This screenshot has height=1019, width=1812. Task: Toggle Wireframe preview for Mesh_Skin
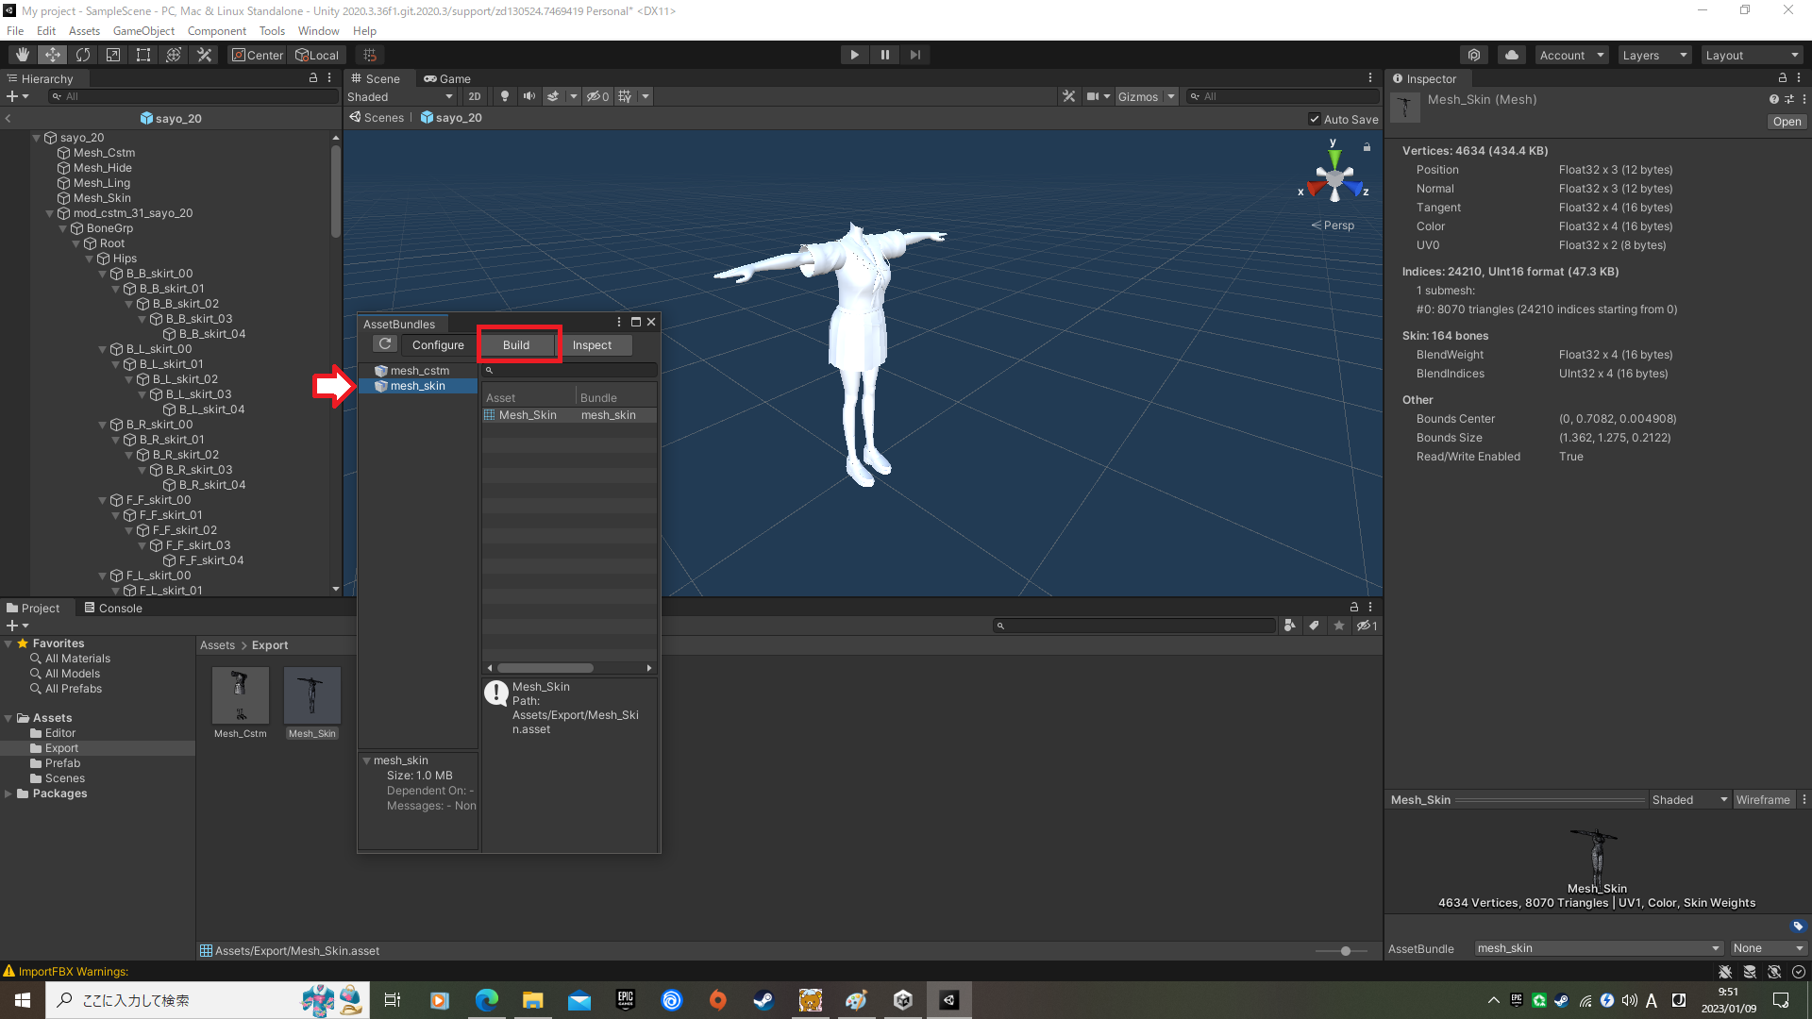coord(1762,799)
